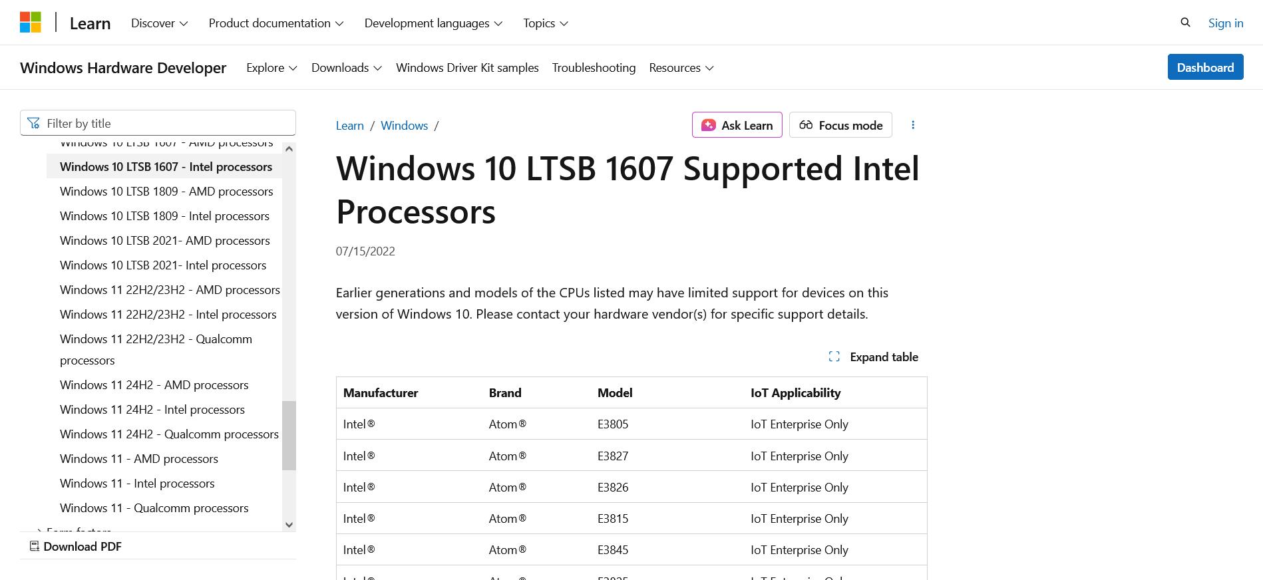Click the sidebar vertical scrollbar thumb

[x=289, y=435]
